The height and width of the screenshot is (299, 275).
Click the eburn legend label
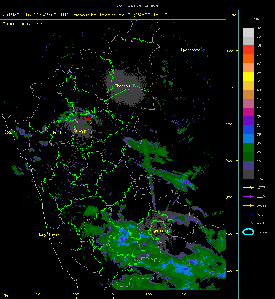point(262,206)
